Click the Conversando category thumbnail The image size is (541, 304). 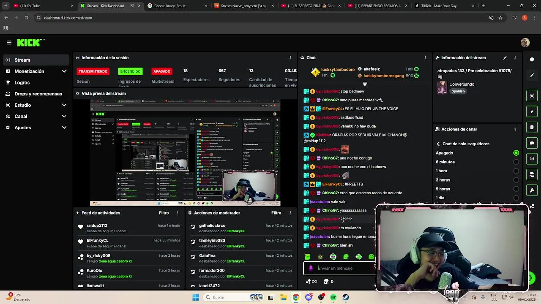(442, 87)
